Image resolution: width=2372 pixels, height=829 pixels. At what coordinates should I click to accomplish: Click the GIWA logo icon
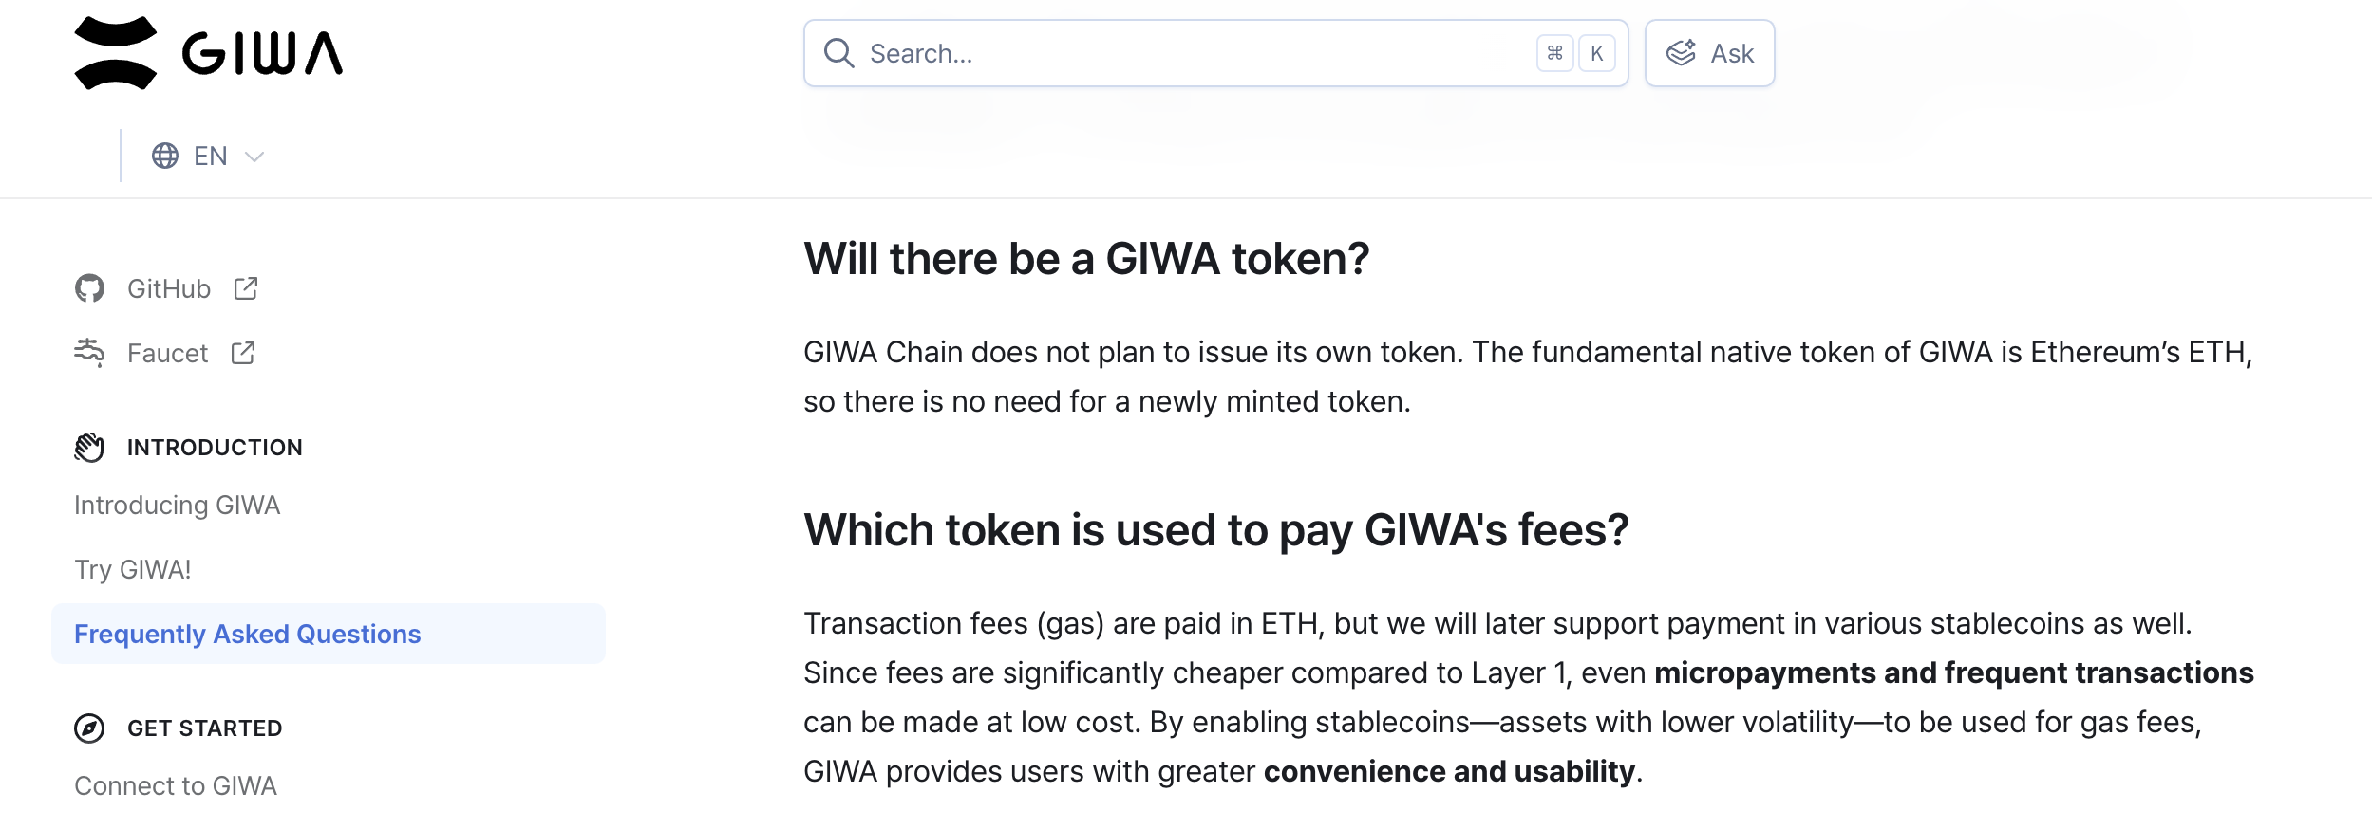click(x=115, y=53)
